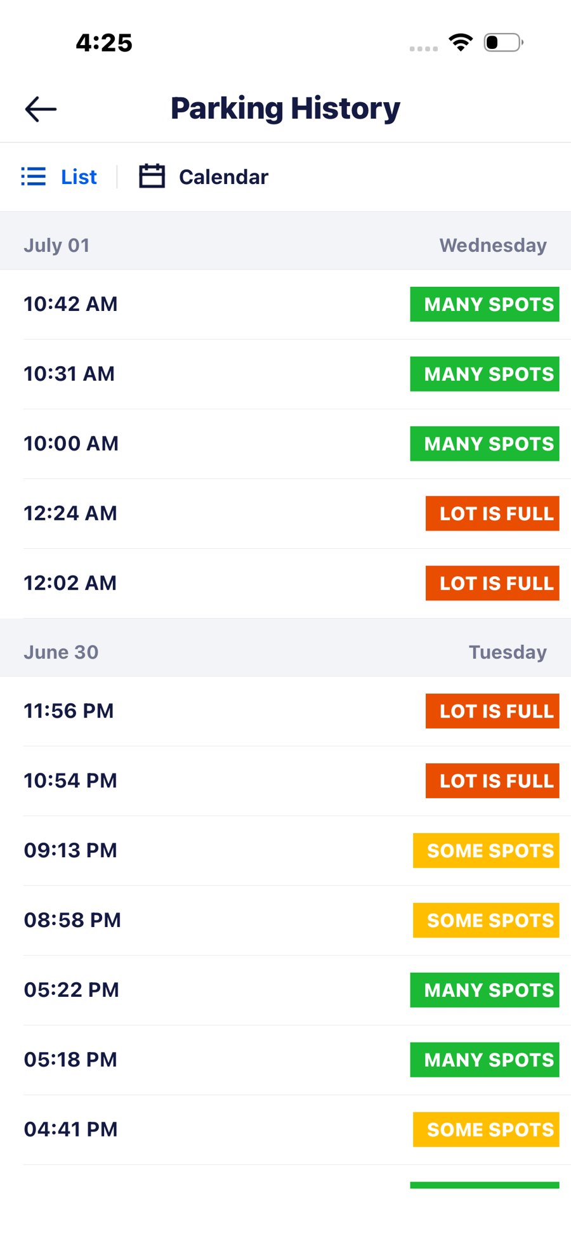This screenshot has width=571, height=1238.
Task: Select the June 30 Tuesday section header
Action: pyautogui.click(x=285, y=652)
